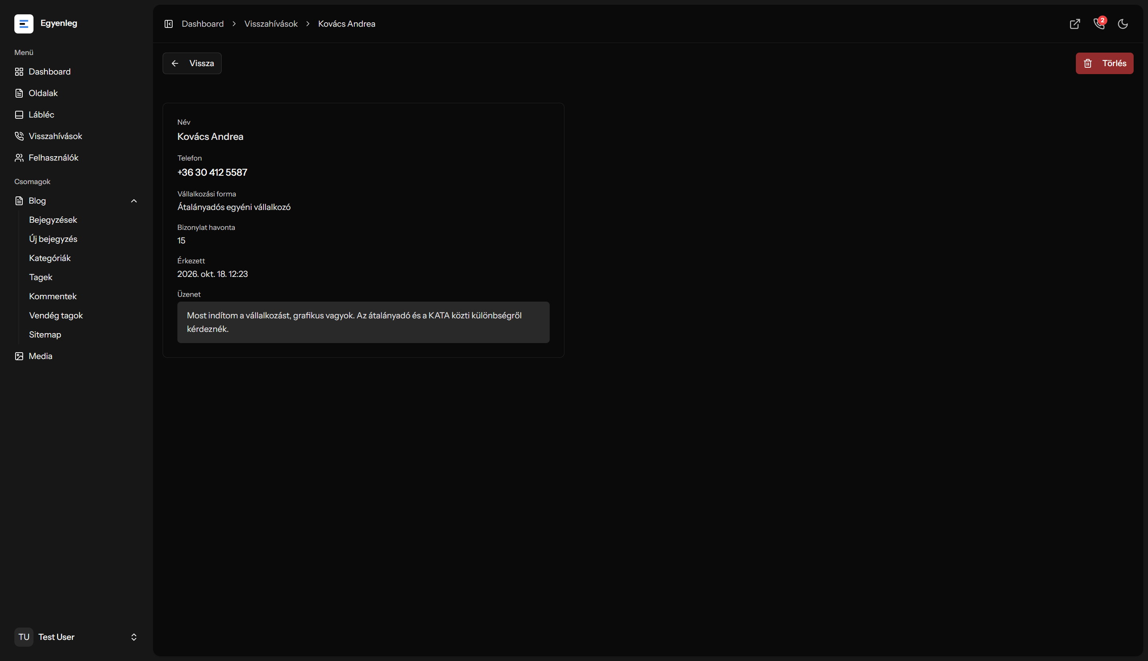Open Felhasználók menu item

point(76,157)
